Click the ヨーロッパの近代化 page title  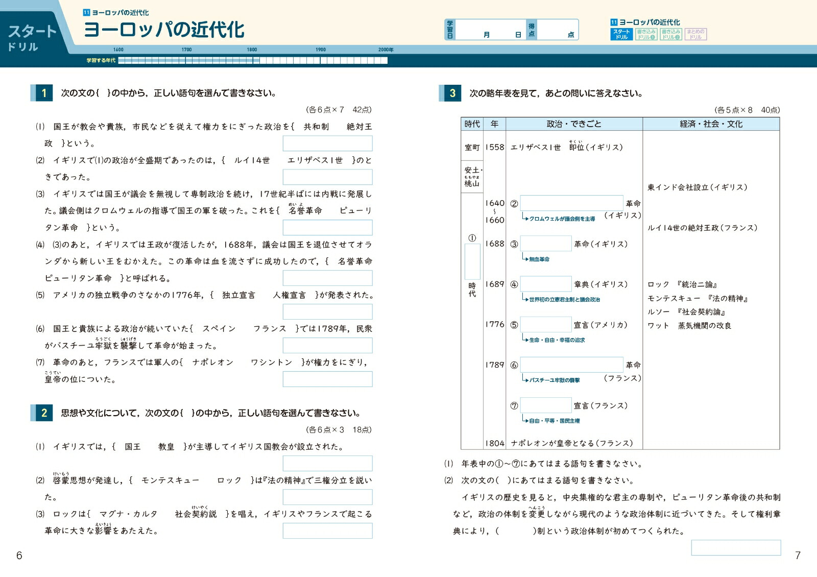coord(164,29)
